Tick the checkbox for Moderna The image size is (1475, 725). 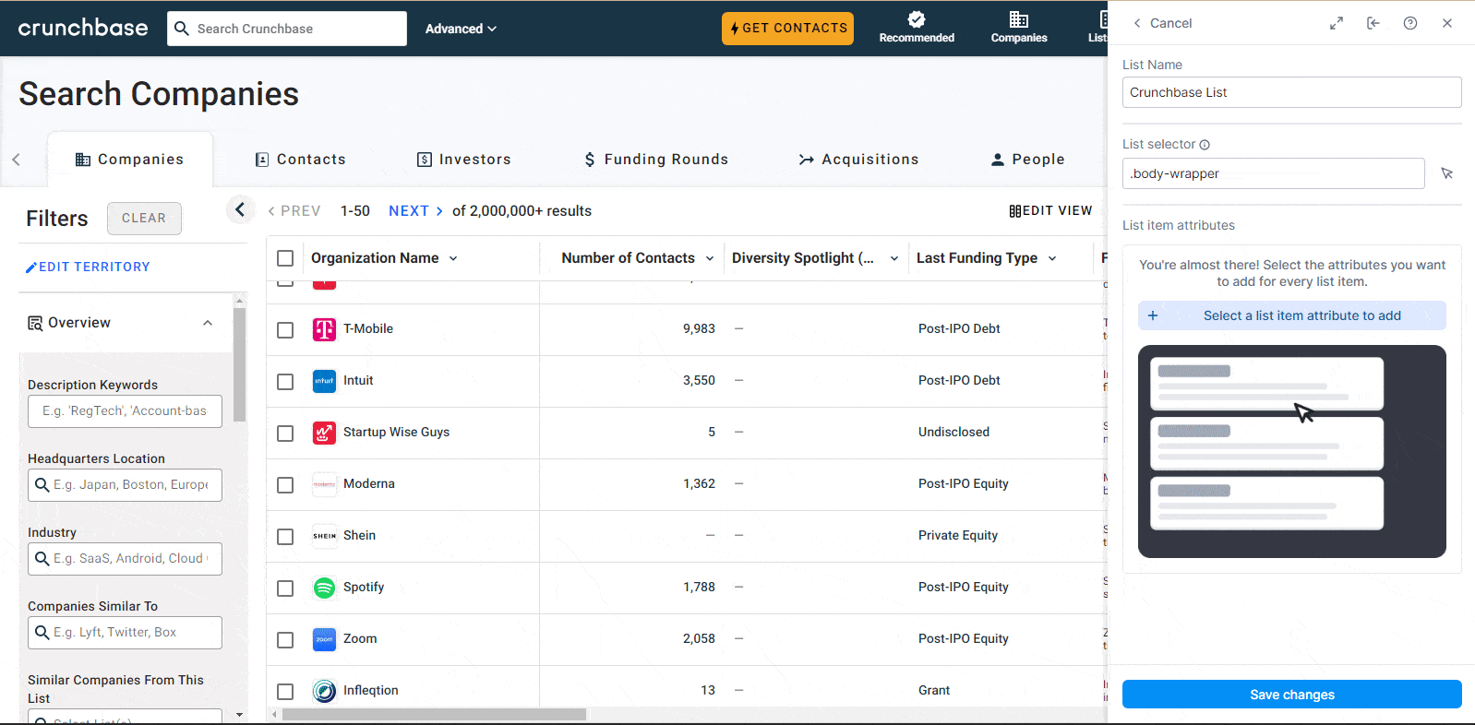point(285,484)
